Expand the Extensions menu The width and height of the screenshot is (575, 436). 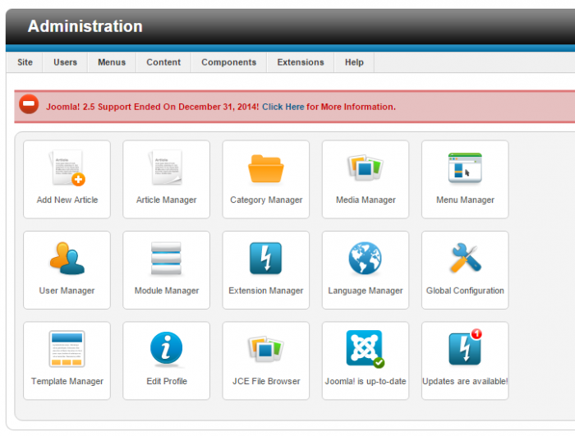click(300, 62)
